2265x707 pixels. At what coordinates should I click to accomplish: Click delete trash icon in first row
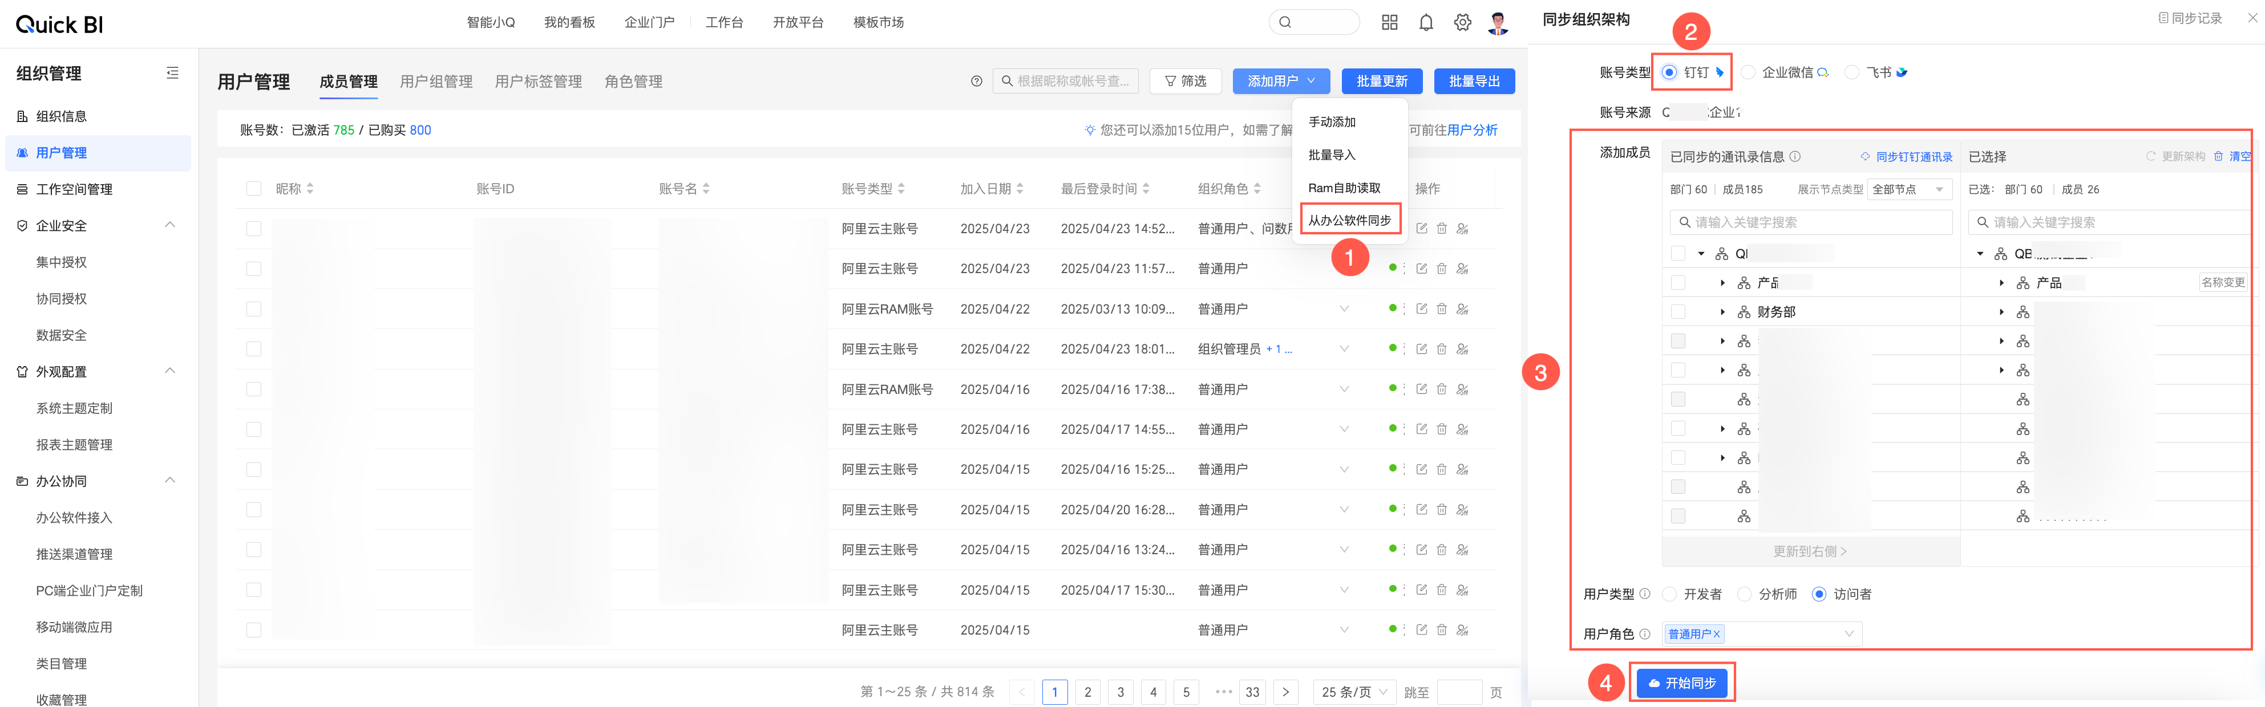pos(1441,228)
